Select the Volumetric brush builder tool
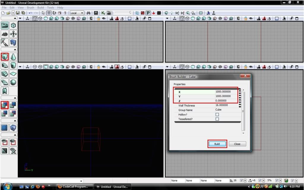The image size is (304, 190). pyautogui.click(x=5, y=91)
